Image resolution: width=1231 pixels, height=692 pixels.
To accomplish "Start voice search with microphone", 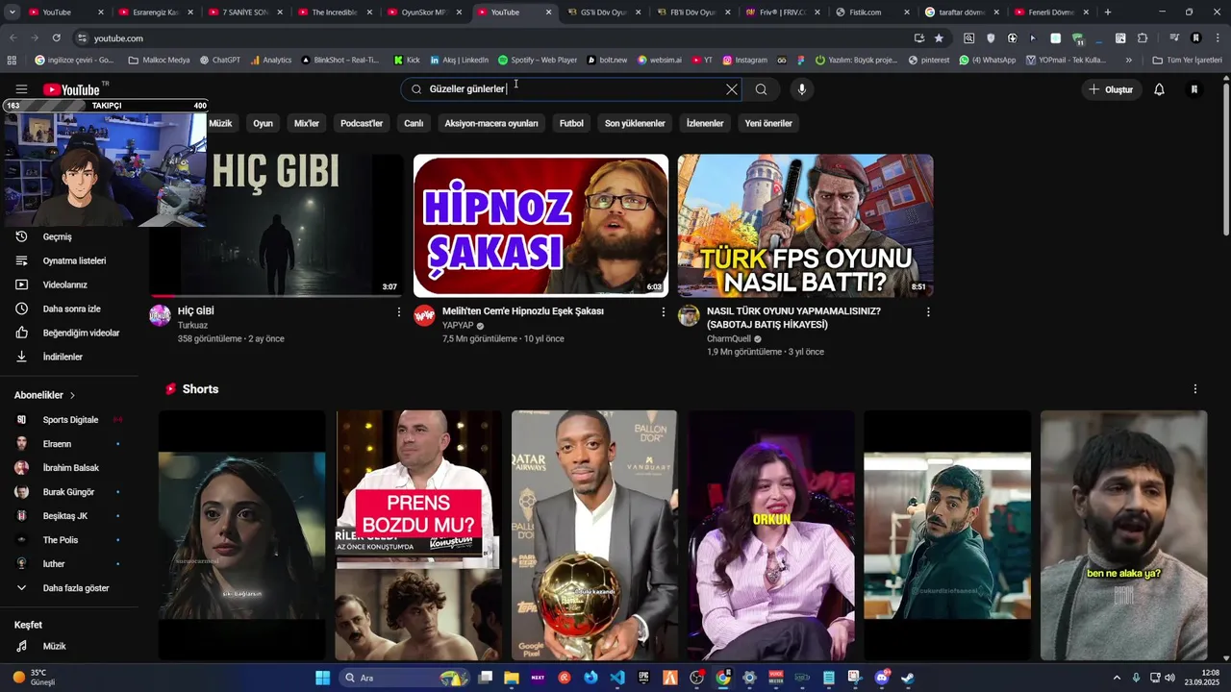I will click(802, 89).
